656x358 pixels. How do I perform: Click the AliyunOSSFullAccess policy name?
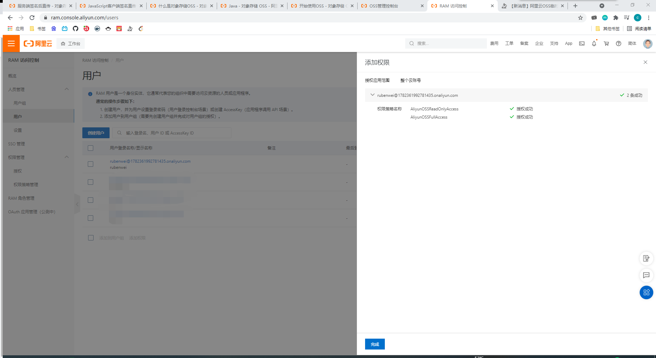click(x=429, y=117)
